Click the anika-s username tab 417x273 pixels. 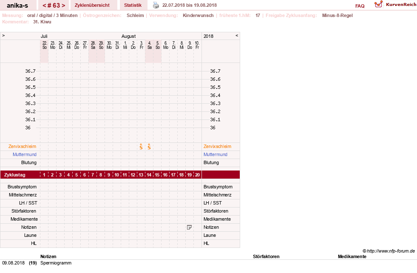[x=17, y=6]
